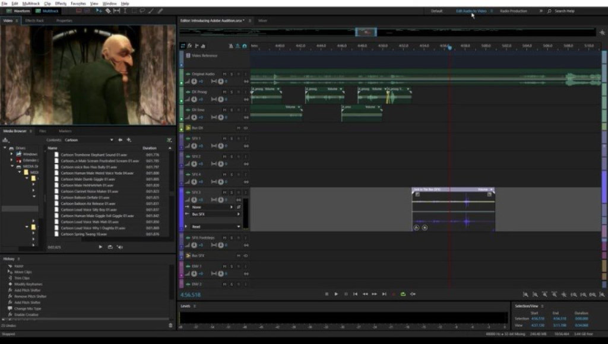
Task: Open the Contents Cartoon dropdown
Action: (89, 140)
